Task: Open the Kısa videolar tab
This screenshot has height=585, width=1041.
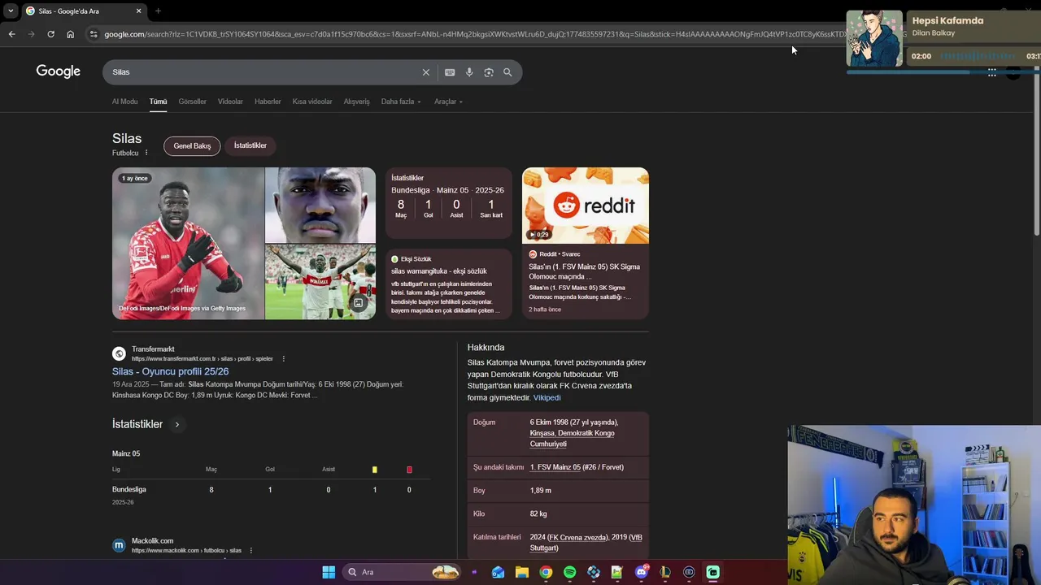Action: click(x=312, y=102)
